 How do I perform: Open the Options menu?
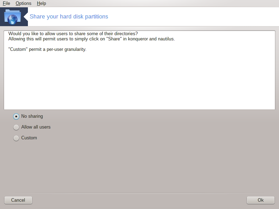23,3
